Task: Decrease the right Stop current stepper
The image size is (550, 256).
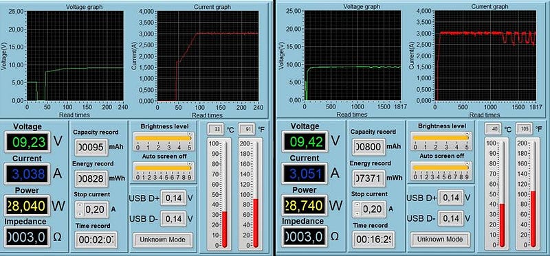Action: 356,213
